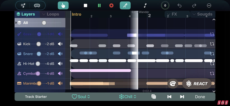Mute the Kick layer speaker
The image size is (230, 106).
click(60, 44)
